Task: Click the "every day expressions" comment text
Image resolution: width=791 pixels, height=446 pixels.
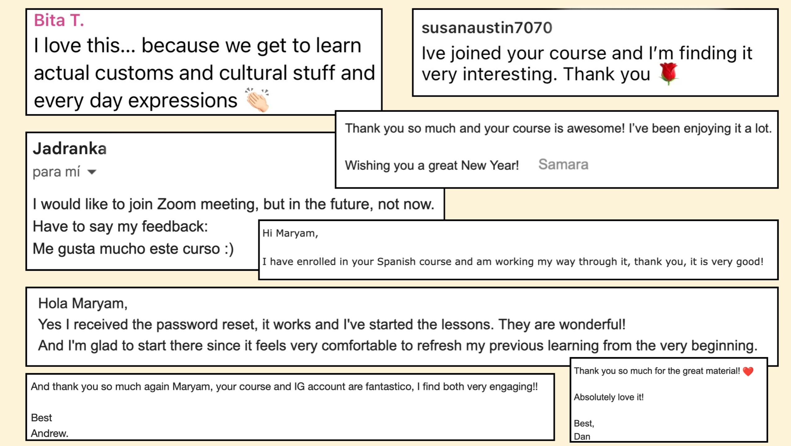Action: [135, 101]
